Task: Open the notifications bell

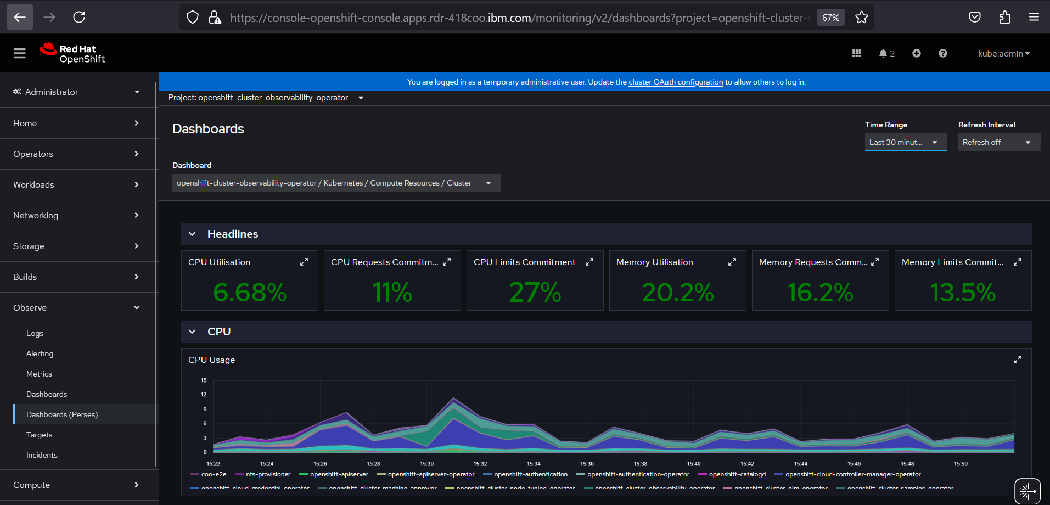Action: [x=883, y=53]
